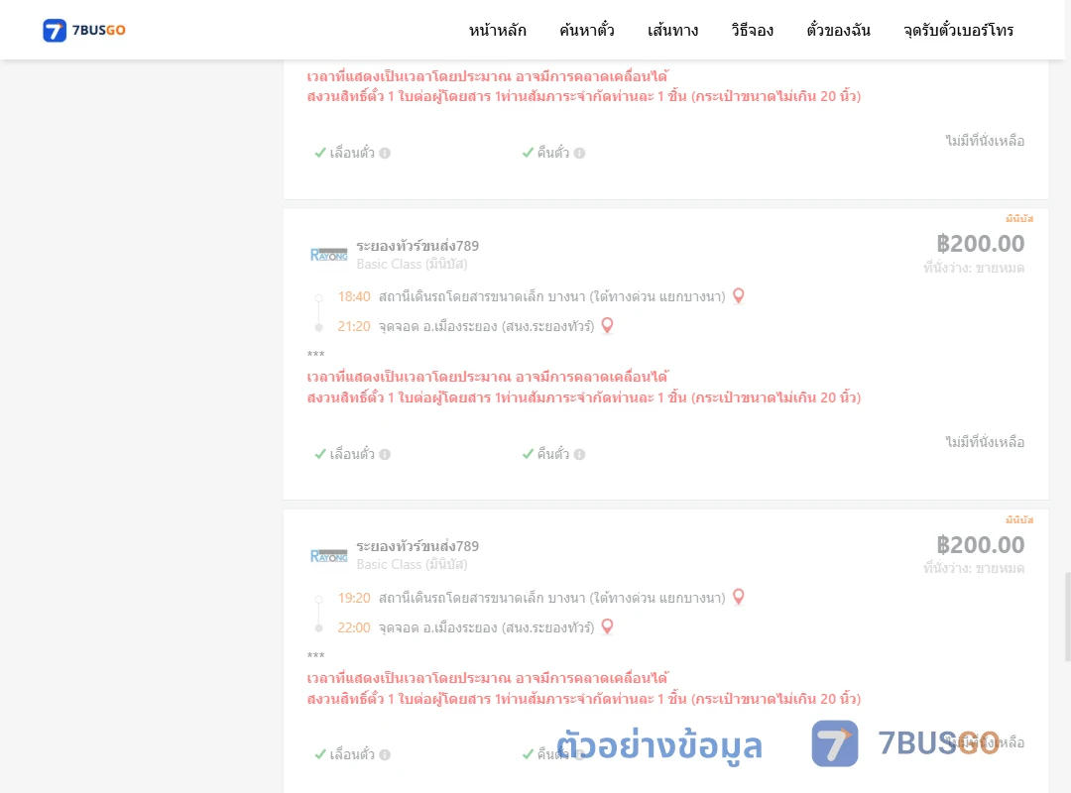Image resolution: width=1071 pixels, height=793 pixels.
Task: Click map pin for 21:20 ระยอง arrival stop
Action: point(607,326)
